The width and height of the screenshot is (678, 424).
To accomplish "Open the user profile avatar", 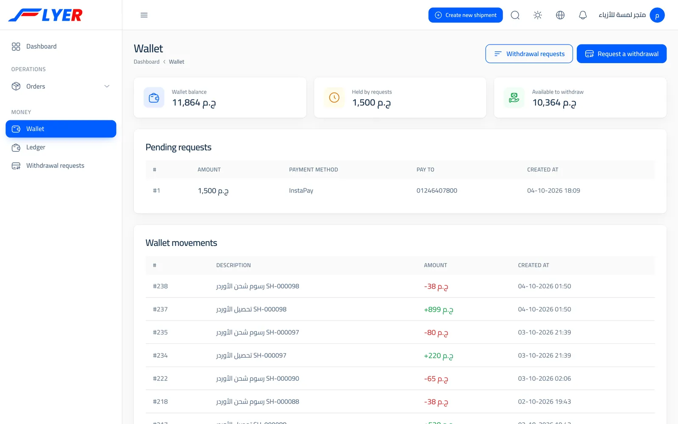I will (x=657, y=15).
